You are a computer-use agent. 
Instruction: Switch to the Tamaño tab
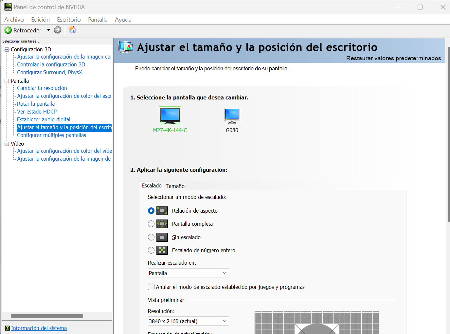click(x=175, y=186)
